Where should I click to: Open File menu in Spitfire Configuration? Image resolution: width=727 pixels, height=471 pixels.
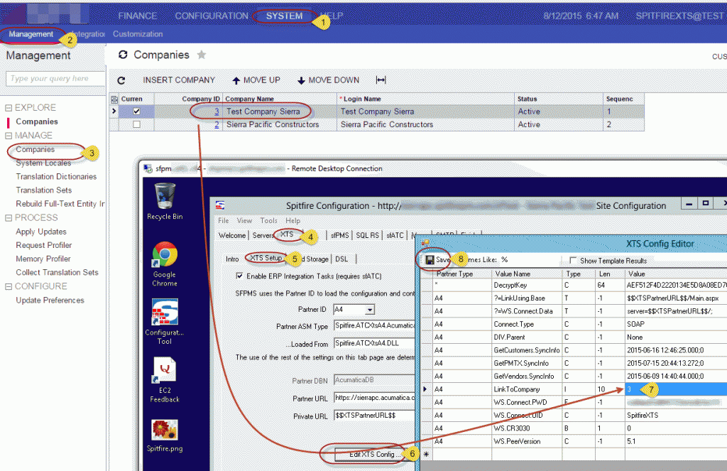tap(224, 220)
